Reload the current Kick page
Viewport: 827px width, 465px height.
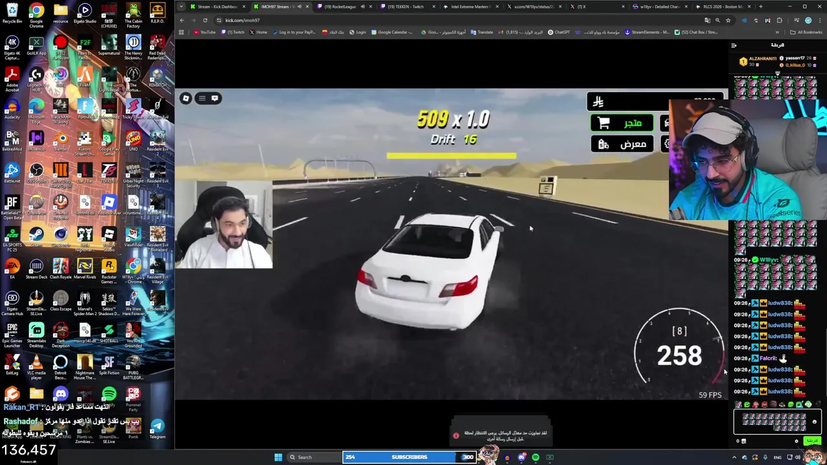[205, 20]
